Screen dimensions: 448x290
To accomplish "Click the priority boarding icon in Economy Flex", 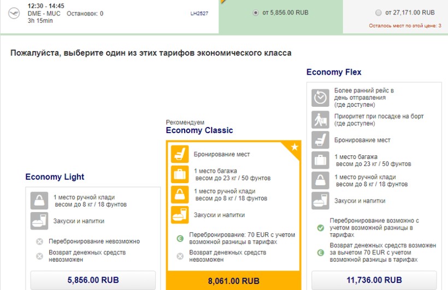I will (x=321, y=120).
